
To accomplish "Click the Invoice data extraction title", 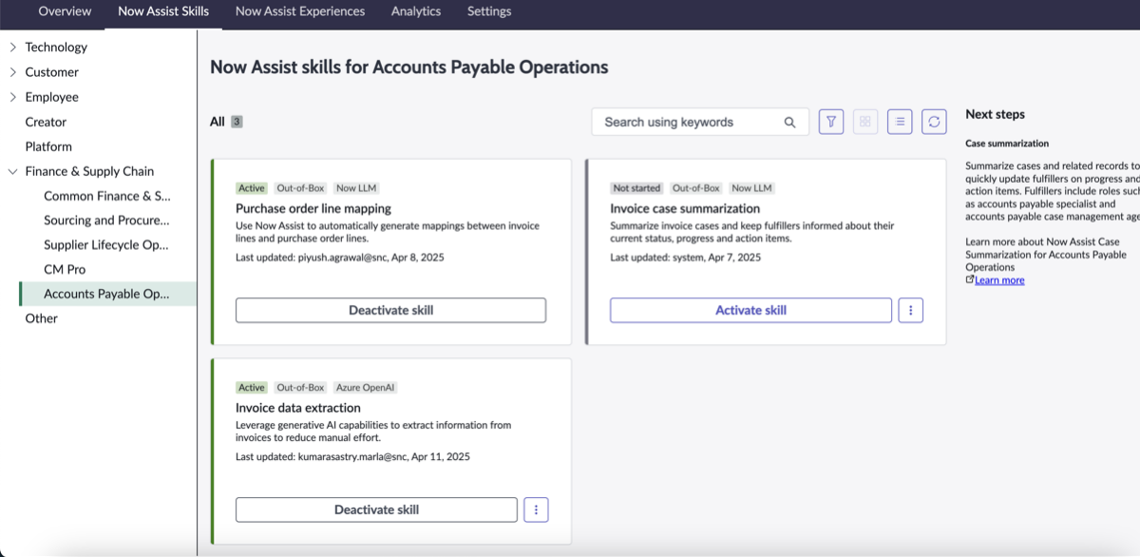I will (298, 408).
